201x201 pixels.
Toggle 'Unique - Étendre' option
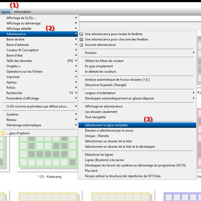click(137, 136)
